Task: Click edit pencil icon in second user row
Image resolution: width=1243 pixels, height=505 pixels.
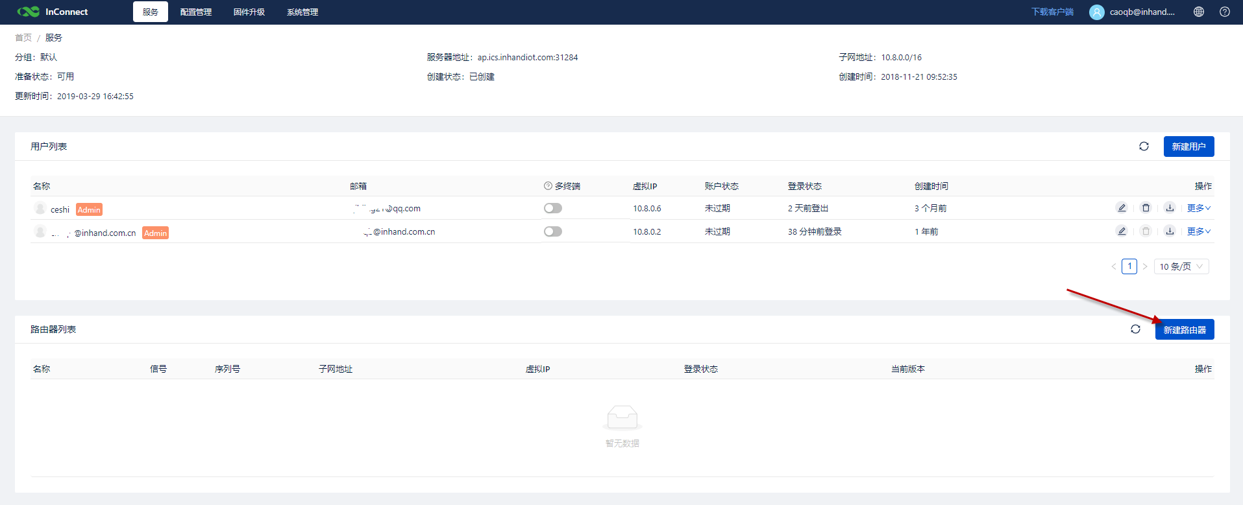Action: tap(1121, 231)
